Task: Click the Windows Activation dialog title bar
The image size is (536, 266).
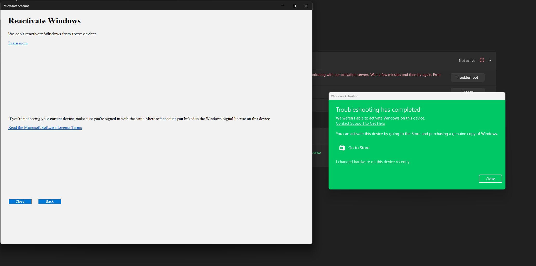Action: click(x=417, y=96)
